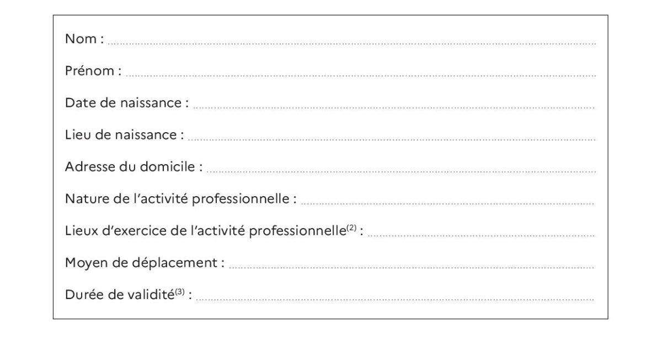Click the "Prénom :" label text
662x347 pixels.
pos(93,71)
